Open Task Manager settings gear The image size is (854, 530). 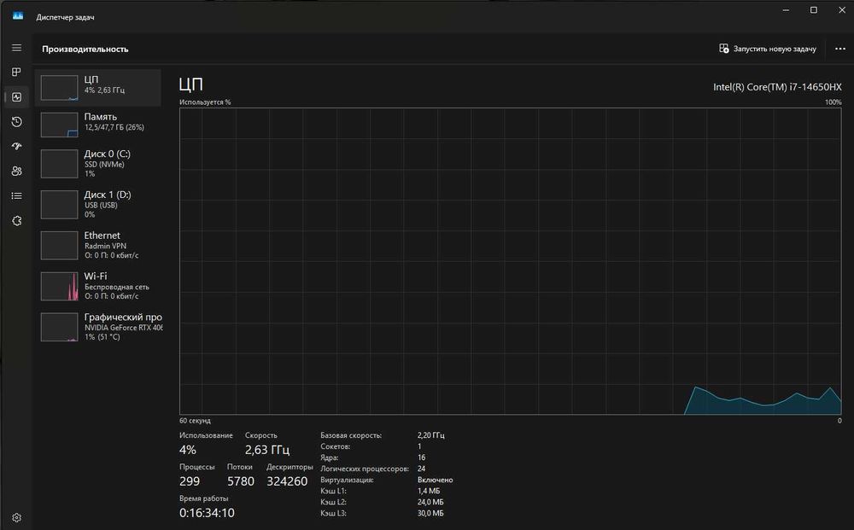pos(17,517)
